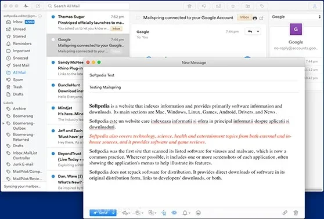
Task: Click the underlined word 'downloaduri' in message body
Action: click(x=102, y=127)
